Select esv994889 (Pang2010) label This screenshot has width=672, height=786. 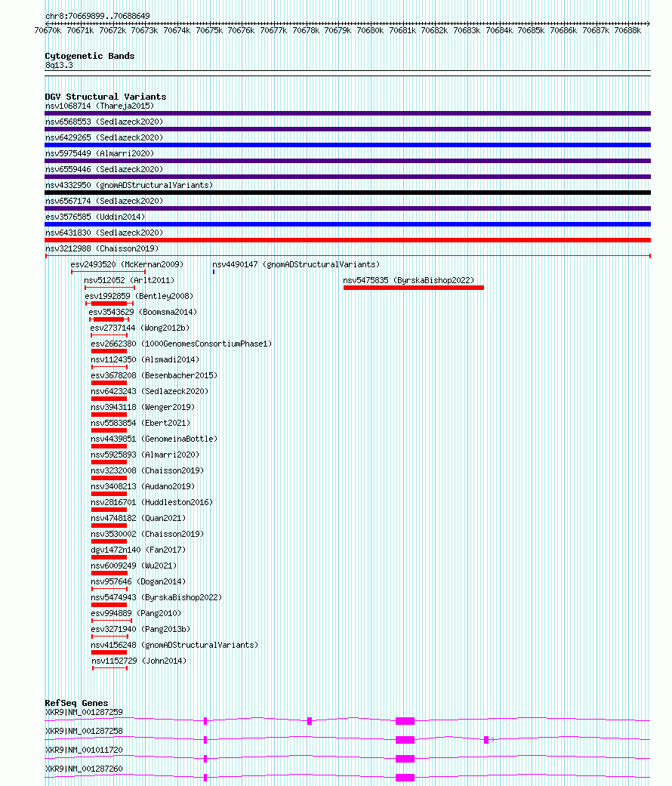click(x=136, y=614)
